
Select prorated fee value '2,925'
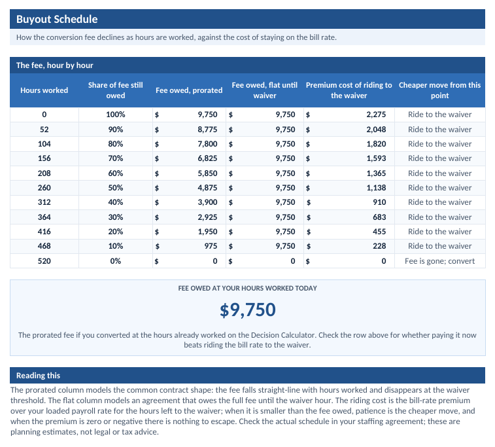[x=189, y=217]
